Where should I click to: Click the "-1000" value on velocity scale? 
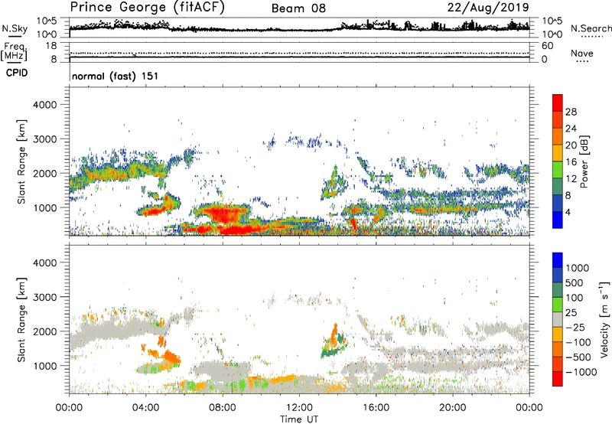pos(581,372)
